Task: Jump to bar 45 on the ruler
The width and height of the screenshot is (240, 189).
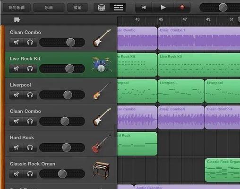Action: tap(161, 19)
